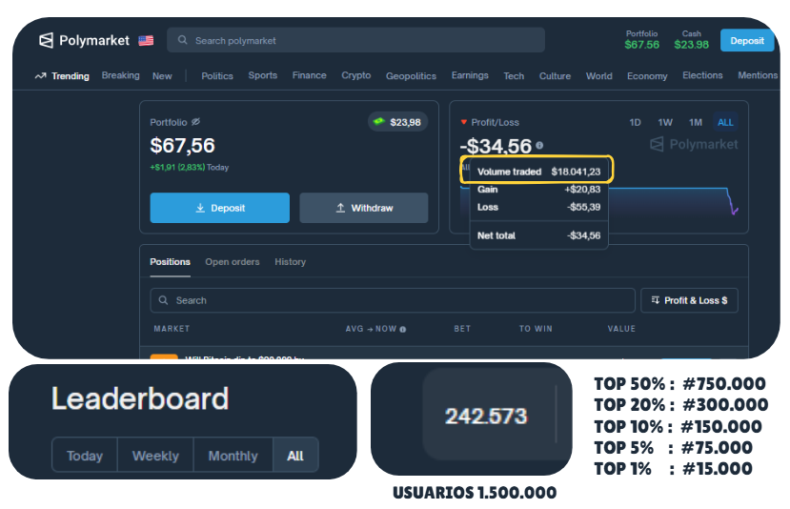Select the Monthly leaderboard filter

[x=233, y=455]
